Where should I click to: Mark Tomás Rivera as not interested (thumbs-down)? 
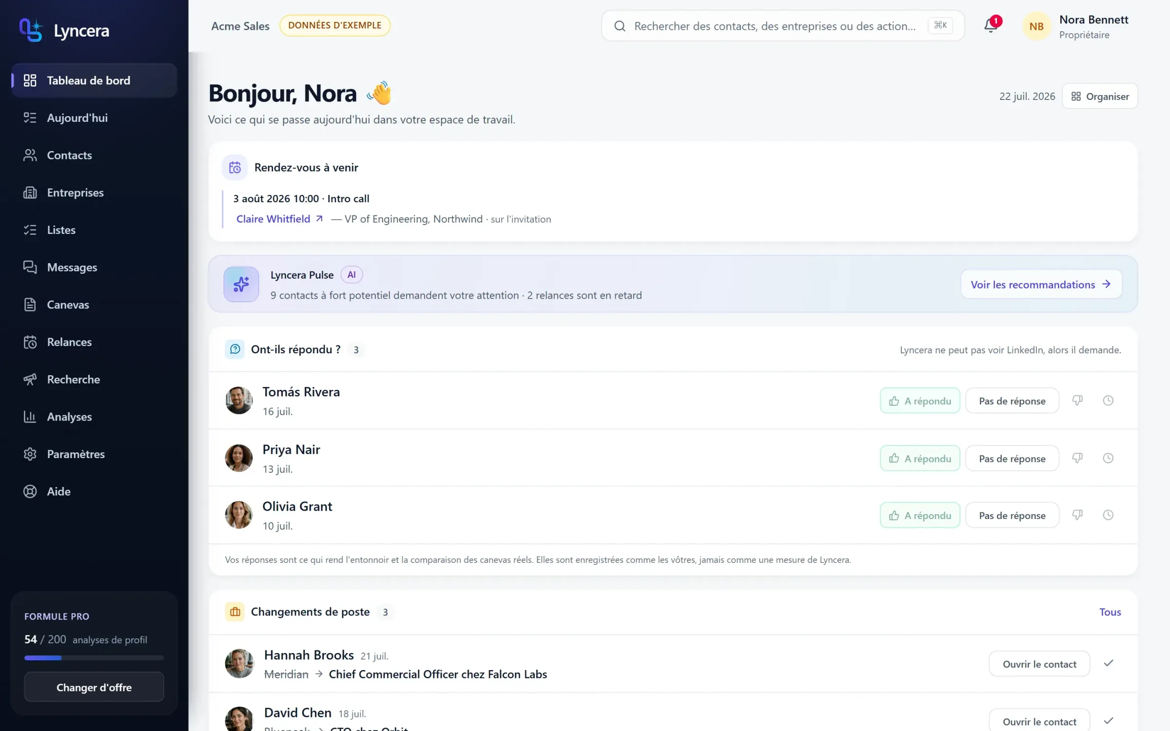1077,401
